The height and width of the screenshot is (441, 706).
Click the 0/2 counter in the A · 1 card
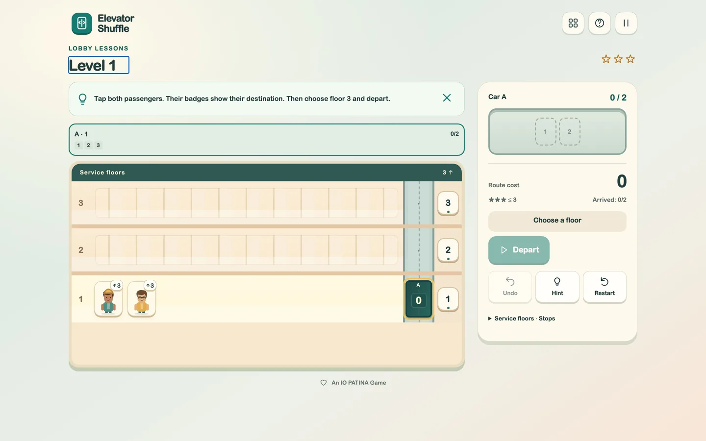tap(454, 134)
